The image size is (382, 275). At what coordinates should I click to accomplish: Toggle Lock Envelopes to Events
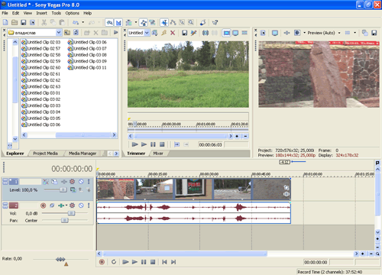pos(144,22)
